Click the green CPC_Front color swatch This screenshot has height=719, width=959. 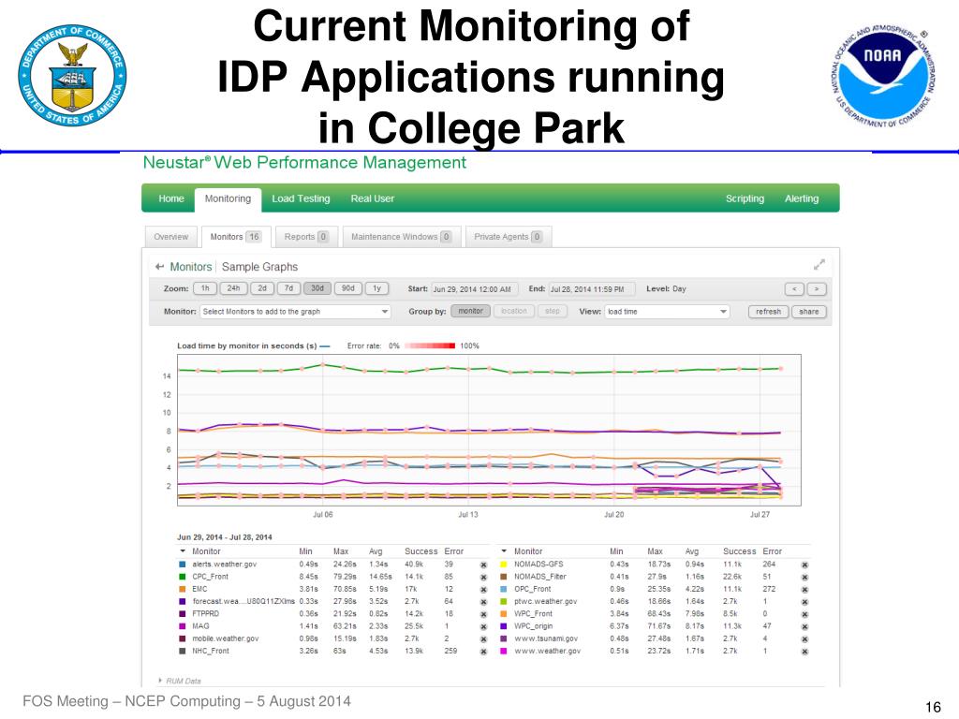coord(182,577)
